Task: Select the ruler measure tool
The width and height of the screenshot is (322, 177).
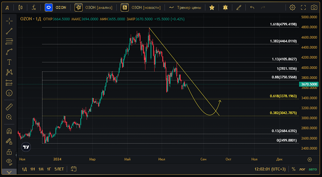Action: click(x=9, y=107)
